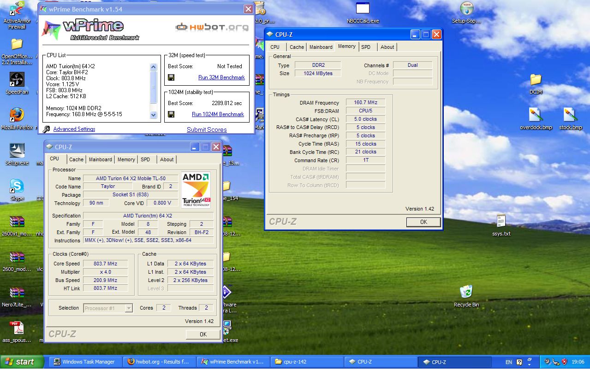The image size is (590, 370).
Task: Select the ssys.txt file icon
Action: pos(501,222)
